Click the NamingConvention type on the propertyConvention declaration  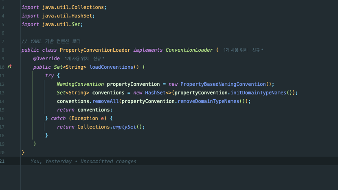click(80, 84)
